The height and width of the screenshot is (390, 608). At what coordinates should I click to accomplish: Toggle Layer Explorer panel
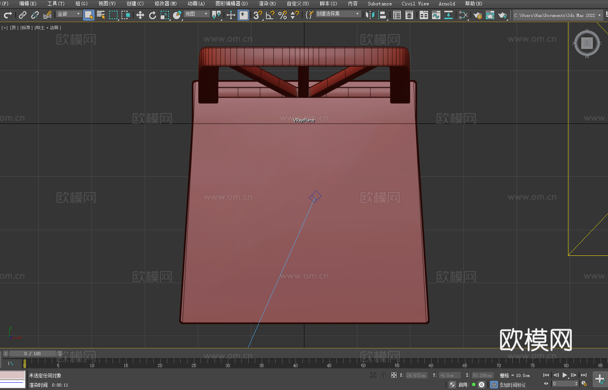[409, 15]
